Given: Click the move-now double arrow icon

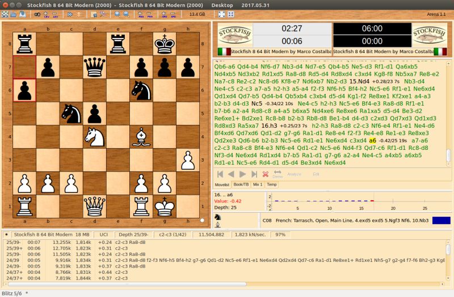Looking at the screenshot, I should pos(70,14).
